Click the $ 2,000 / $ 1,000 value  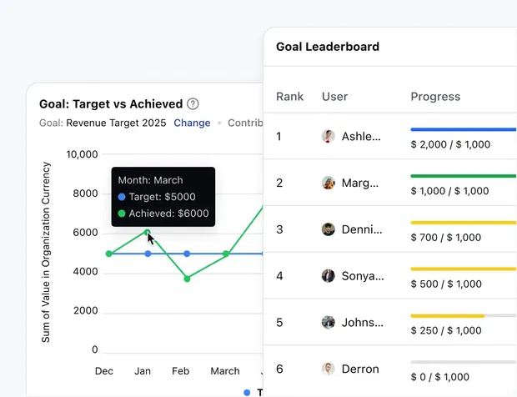[450, 144]
